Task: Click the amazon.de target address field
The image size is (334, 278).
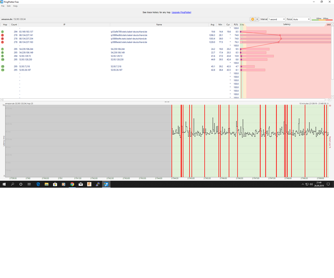Action: (x=125, y=19)
